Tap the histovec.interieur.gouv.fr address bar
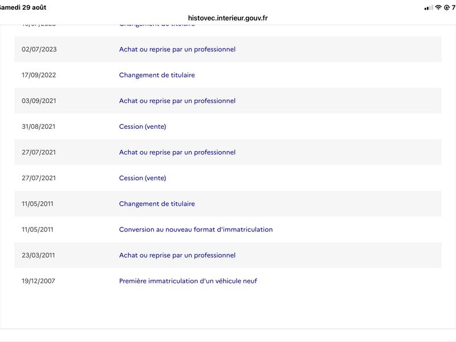 [x=227, y=18]
